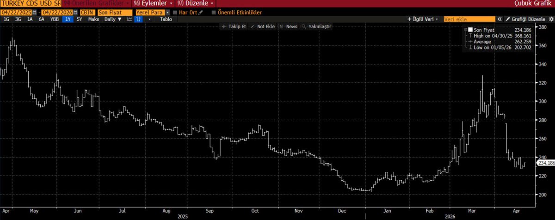Image resolution: width=555 pixels, height=220 pixels.
Task: Click the CBIN source field
Action: click(88, 12)
